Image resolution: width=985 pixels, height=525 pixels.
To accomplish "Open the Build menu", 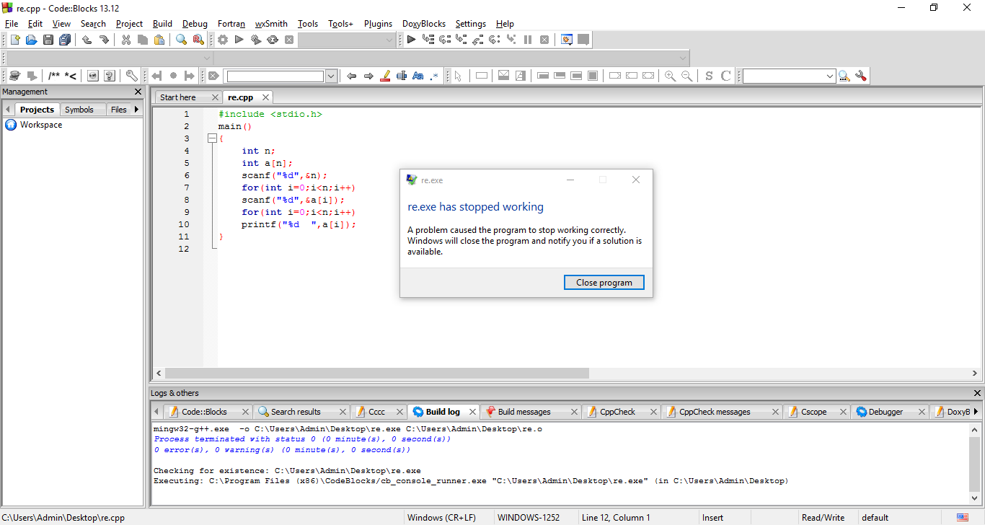I will tap(162, 24).
